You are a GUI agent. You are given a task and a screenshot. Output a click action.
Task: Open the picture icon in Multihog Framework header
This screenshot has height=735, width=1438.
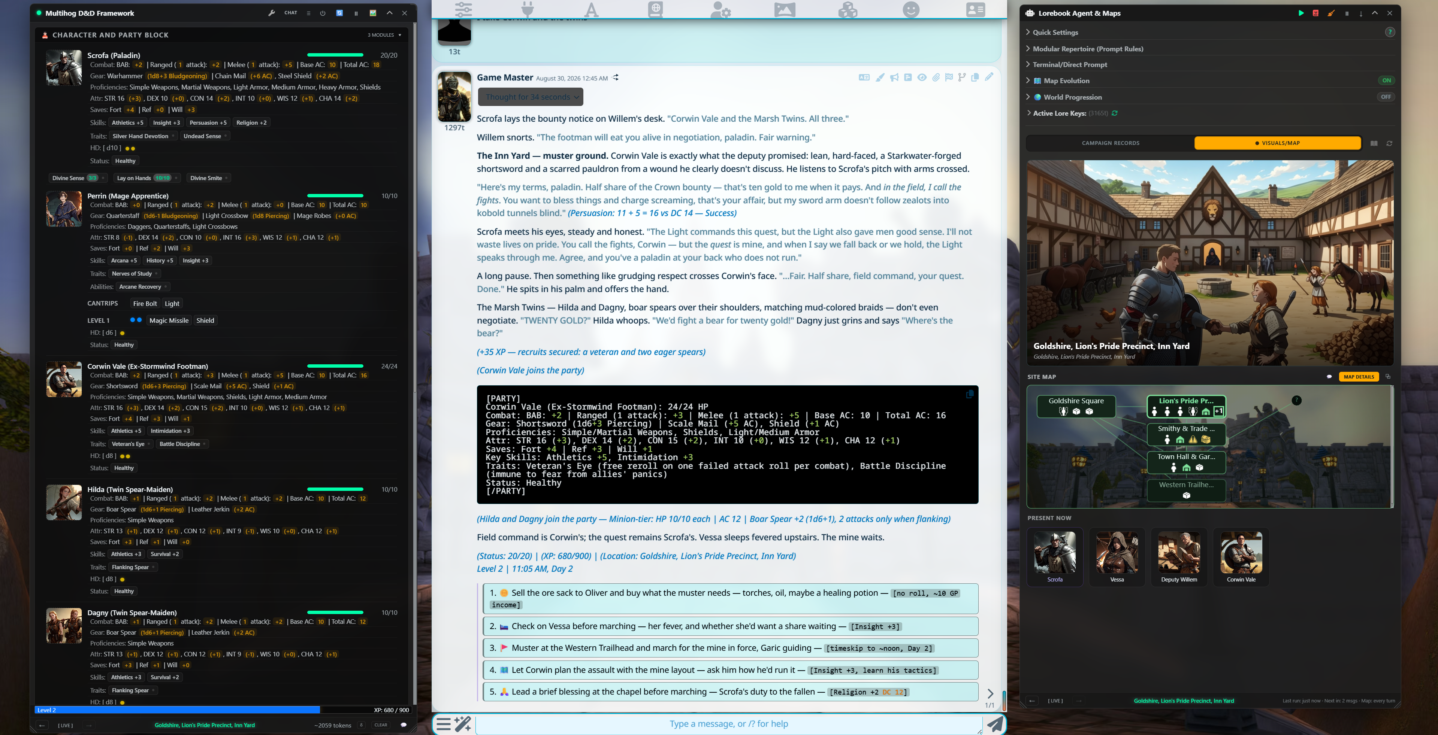(x=373, y=13)
